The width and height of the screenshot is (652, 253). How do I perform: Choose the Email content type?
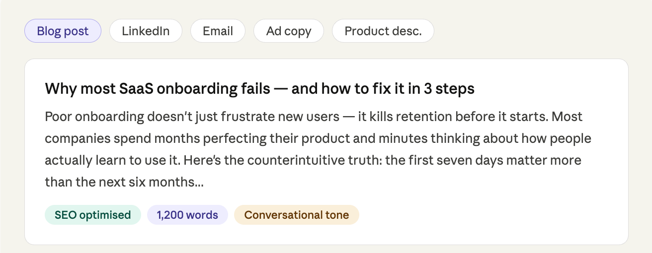click(x=218, y=31)
